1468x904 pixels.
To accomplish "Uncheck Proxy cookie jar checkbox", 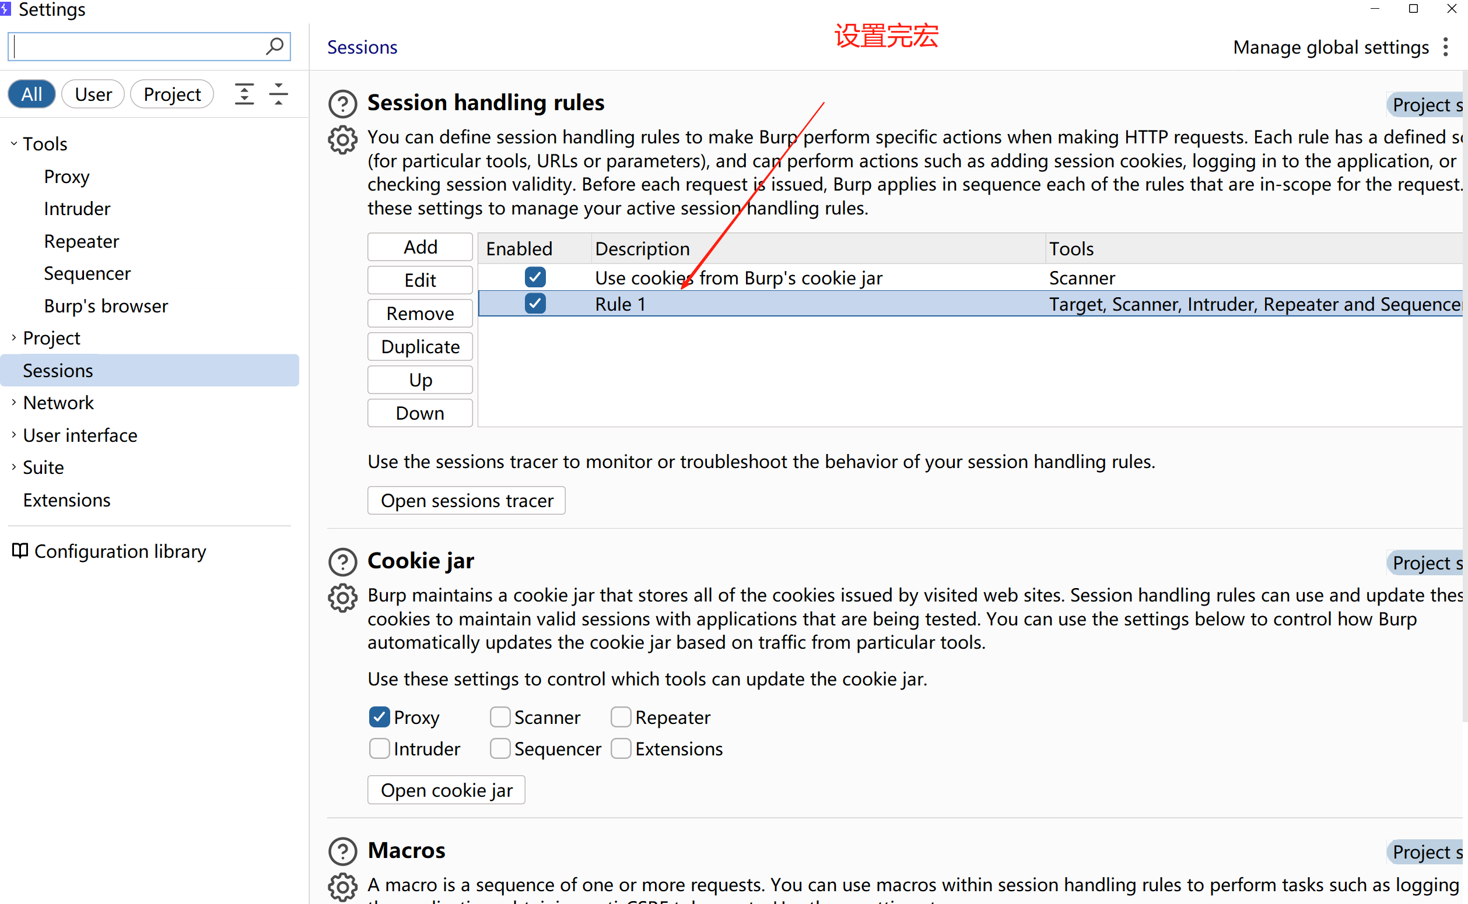I will [x=379, y=717].
